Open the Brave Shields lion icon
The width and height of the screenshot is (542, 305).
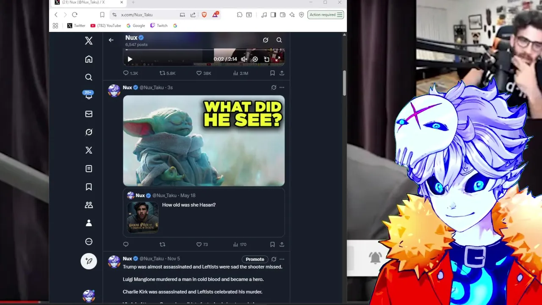pyautogui.click(x=204, y=14)
